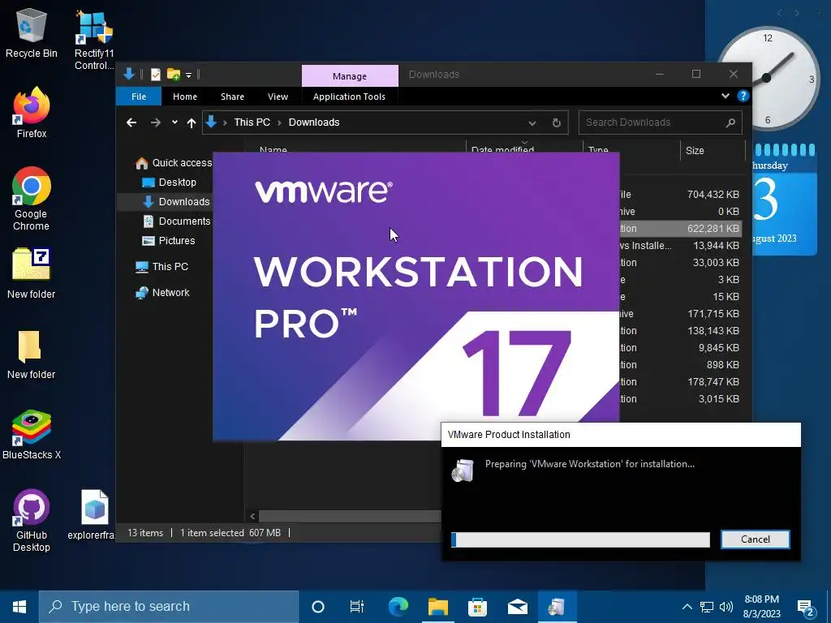Click the calendar gadget showing August 2023
Image resolution: width=831 pixels, height=623 pixels.
784,199
